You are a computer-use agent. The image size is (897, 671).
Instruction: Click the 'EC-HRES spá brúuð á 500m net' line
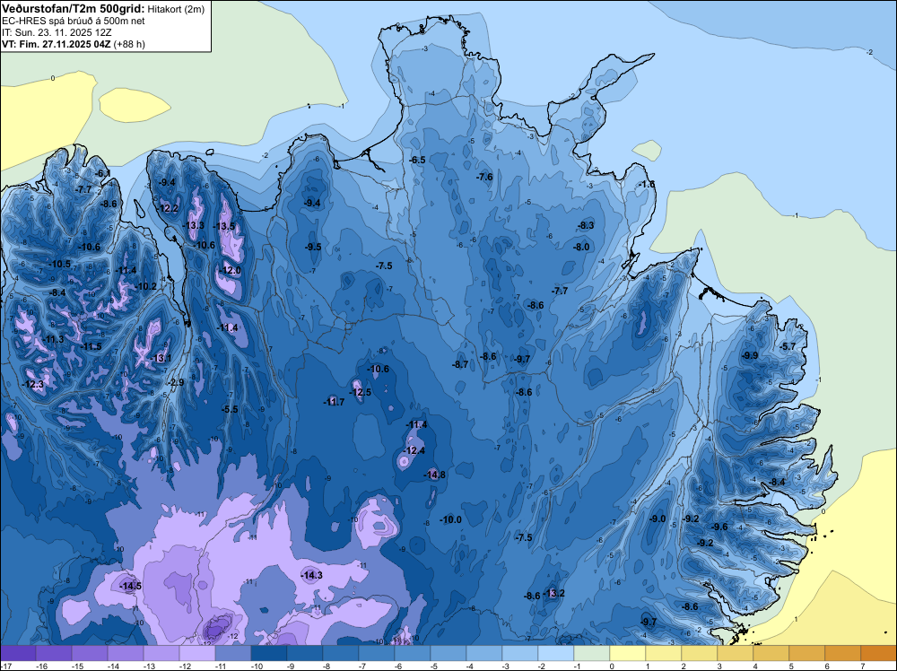74,21
